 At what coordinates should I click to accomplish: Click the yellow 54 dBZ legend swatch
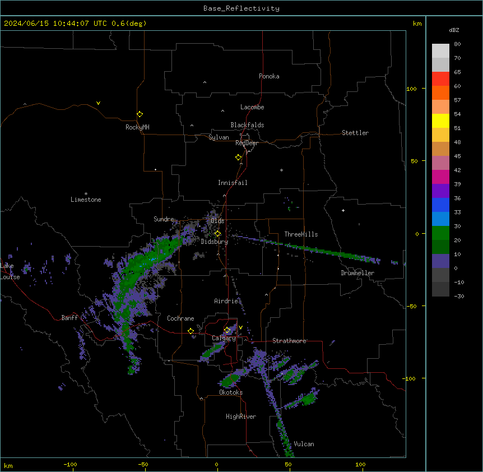tap(440, 121)
